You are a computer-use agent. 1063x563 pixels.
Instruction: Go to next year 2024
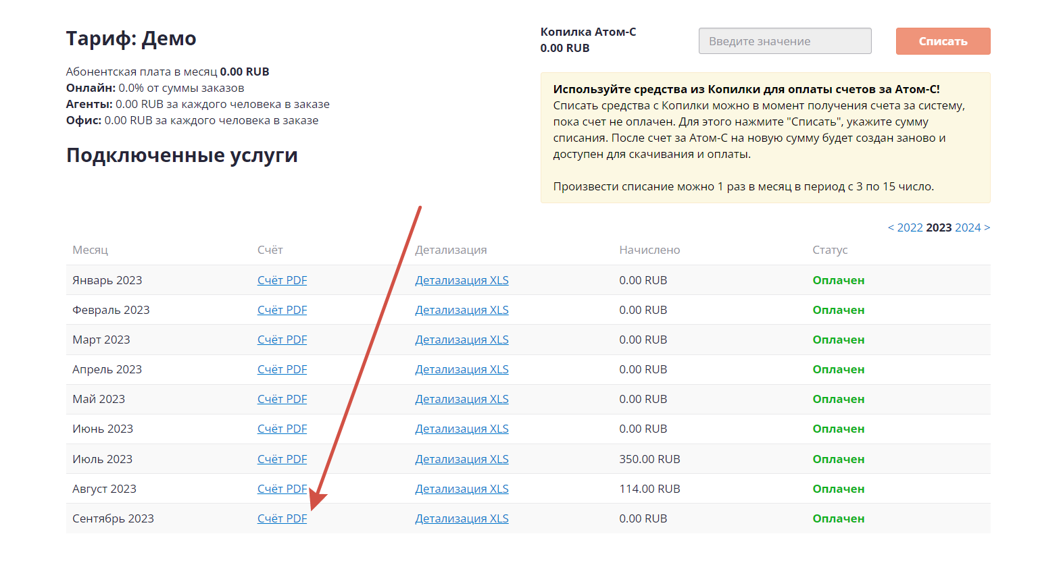972,227
